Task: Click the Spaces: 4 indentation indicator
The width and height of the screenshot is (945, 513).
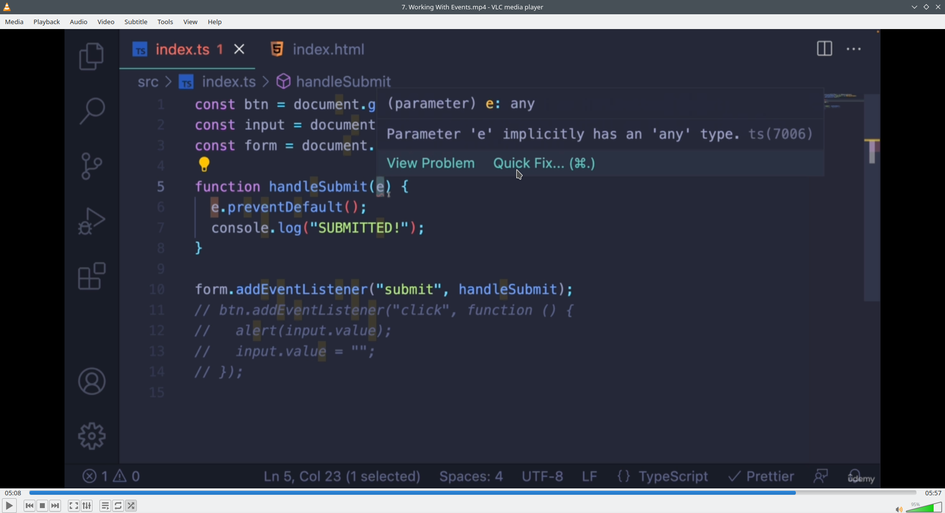Action: pyautogui.click(x=471, y=477)
